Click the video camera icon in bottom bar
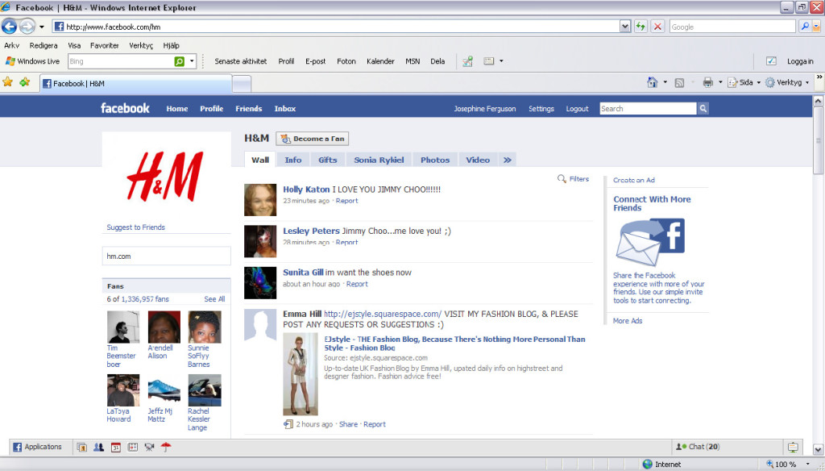Viewport: 825px width, 471px height. point(149,448)
